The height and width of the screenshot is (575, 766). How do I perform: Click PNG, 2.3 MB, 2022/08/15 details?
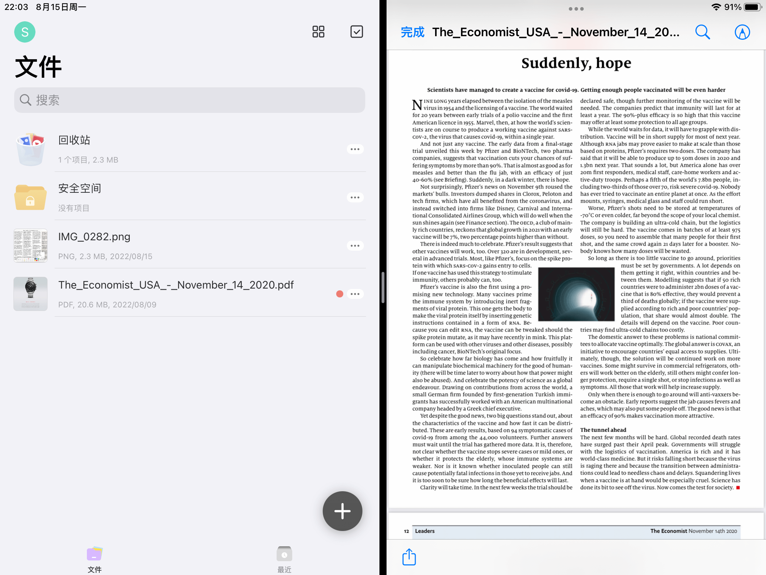(105, 256)
